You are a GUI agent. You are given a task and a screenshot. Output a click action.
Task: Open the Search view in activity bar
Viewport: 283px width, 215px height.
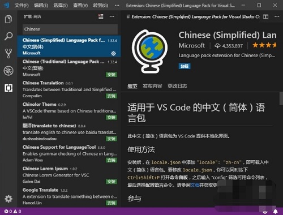[x=8, y=36]
